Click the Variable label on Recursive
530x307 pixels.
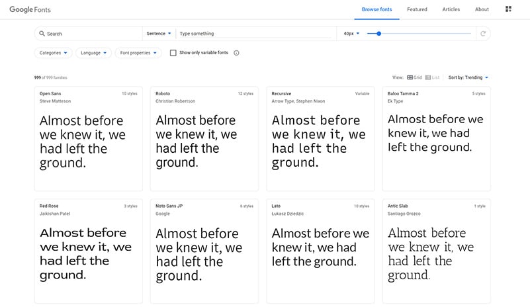pyautogui.click(x=362, y=94)
